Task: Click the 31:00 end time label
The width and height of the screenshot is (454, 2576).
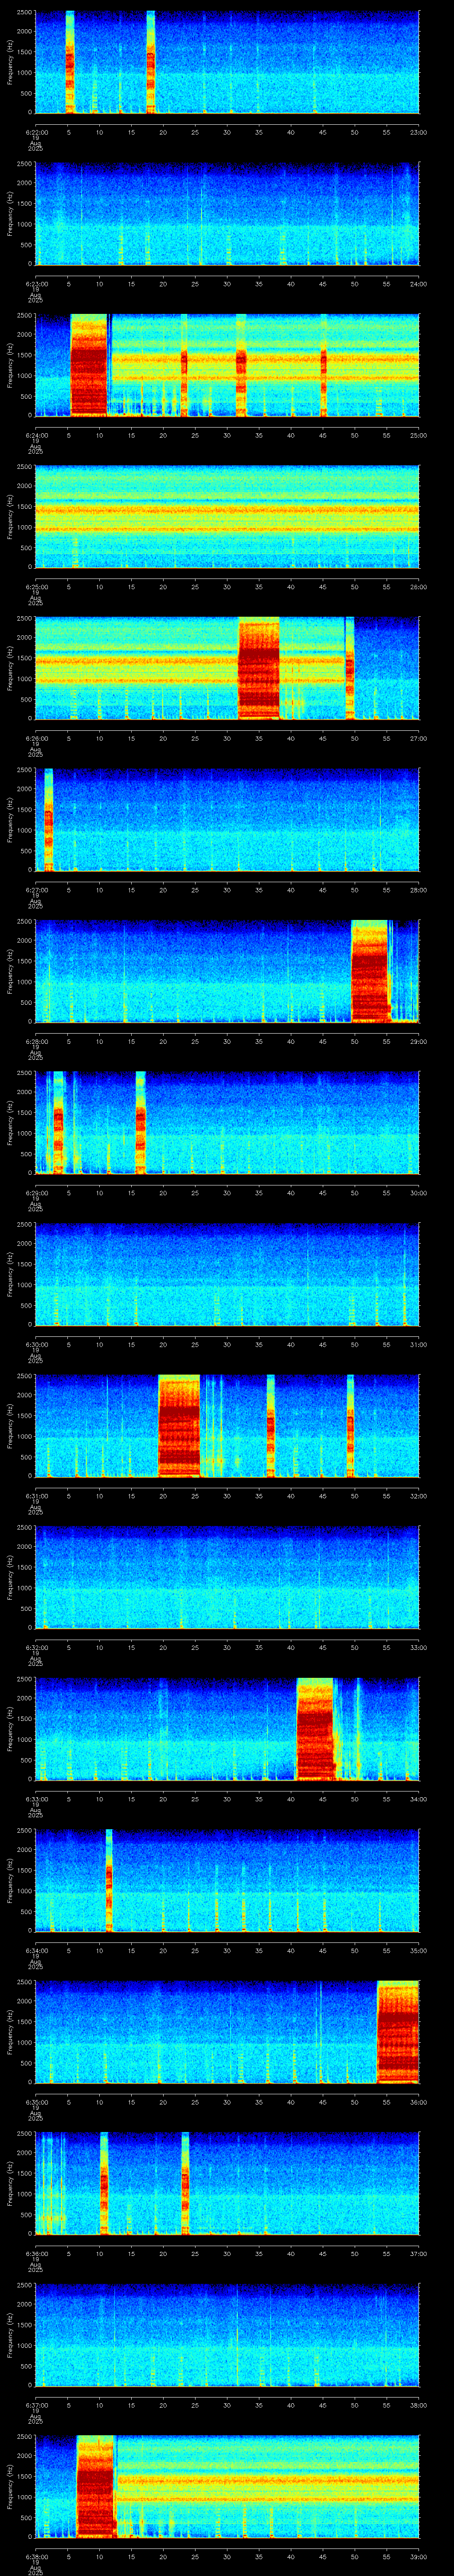Action: pyautogui.click(x=418, y=1344)
